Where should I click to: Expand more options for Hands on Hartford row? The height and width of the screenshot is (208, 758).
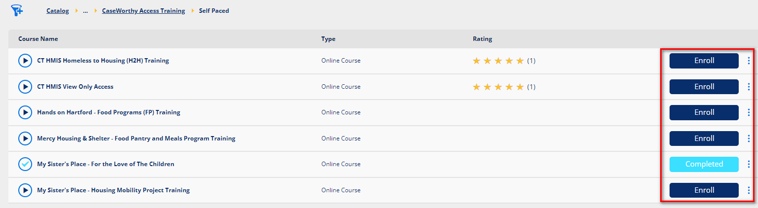(749, 112)
